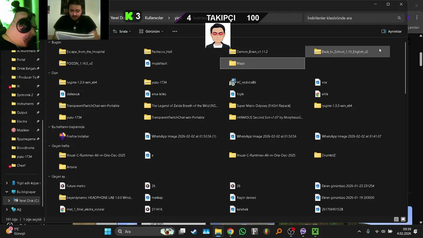
Task: Click Kullanıcılar in the address breadcrumb
Action: 154,18
